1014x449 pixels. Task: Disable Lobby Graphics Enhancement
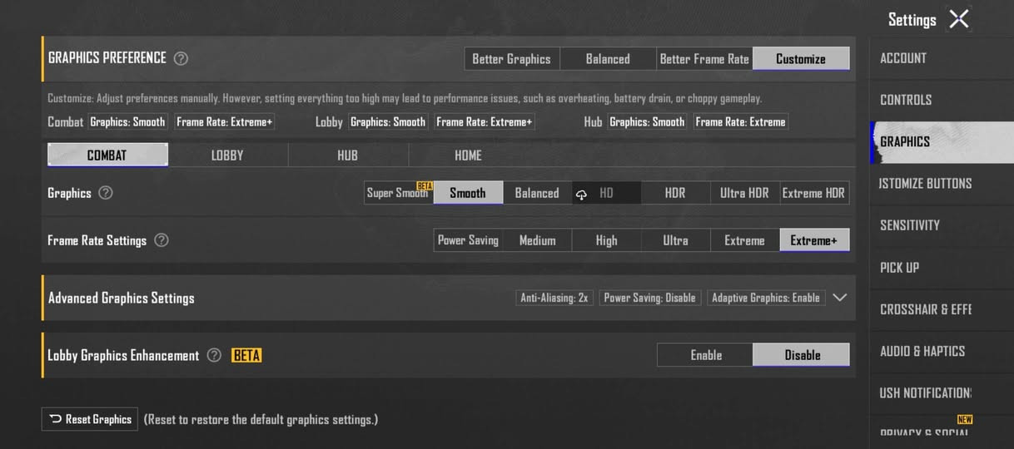[802, 355]
